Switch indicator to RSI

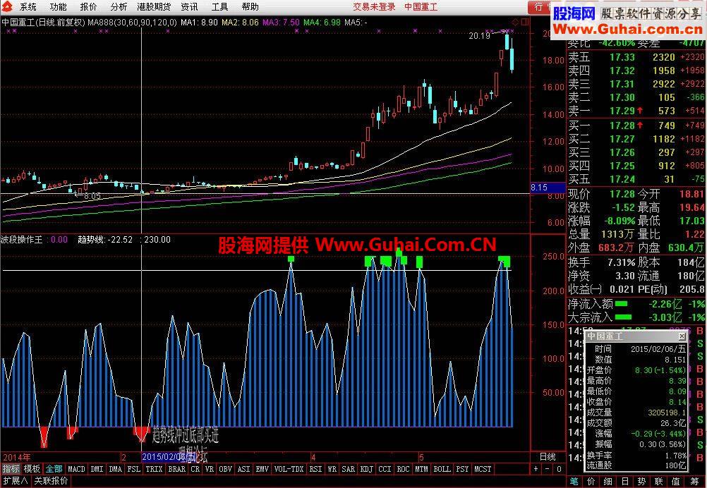coord(315,469)
